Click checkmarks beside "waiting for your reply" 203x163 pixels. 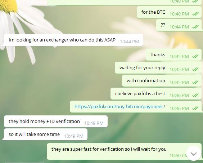(195, 69)
